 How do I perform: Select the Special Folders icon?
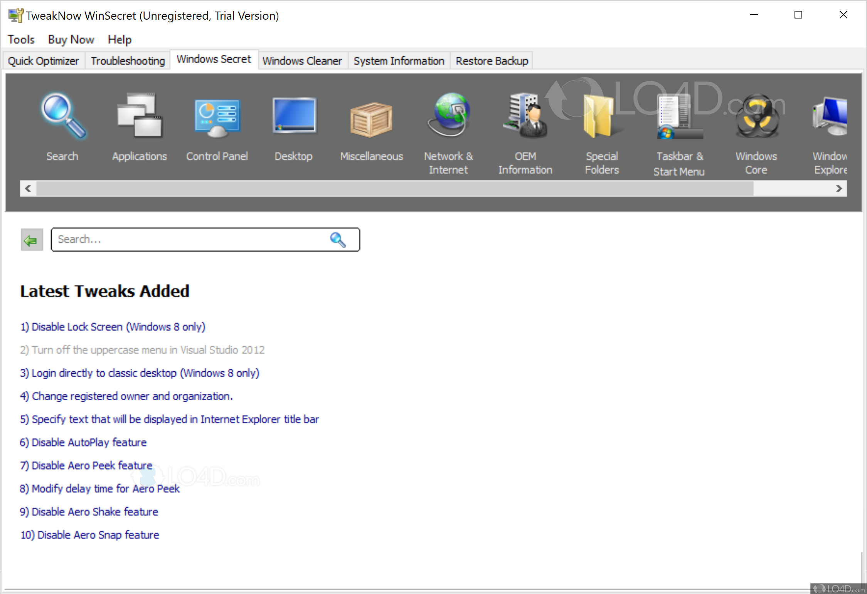(x=602, y=116)
